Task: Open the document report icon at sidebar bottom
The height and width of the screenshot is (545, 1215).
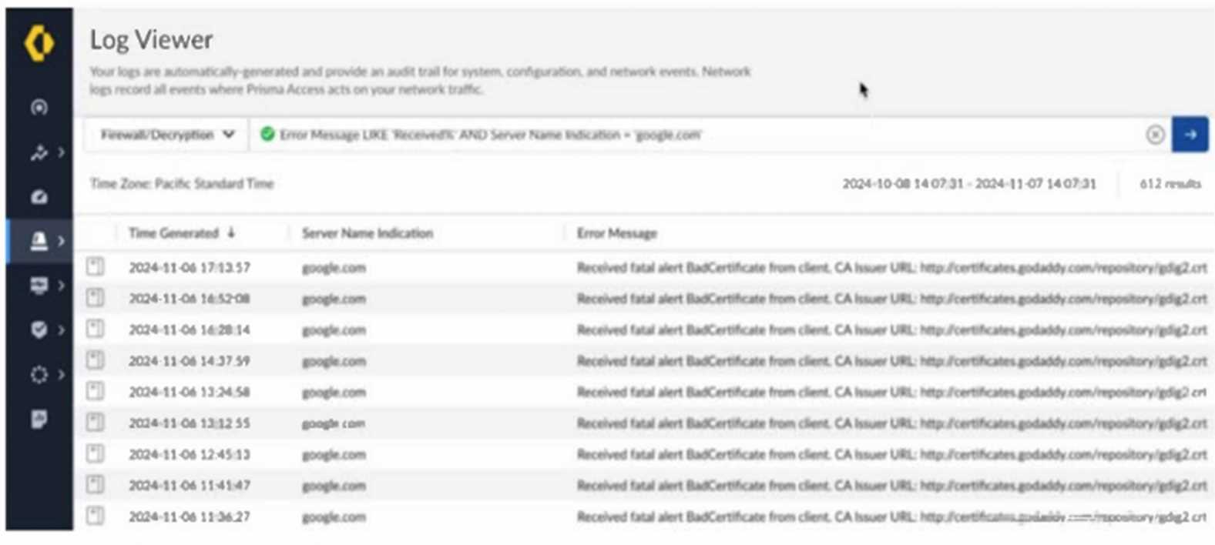Action: tap(39, 420)
